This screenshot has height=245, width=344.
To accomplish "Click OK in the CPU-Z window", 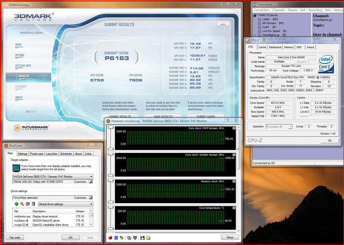I will coord(330,140).
